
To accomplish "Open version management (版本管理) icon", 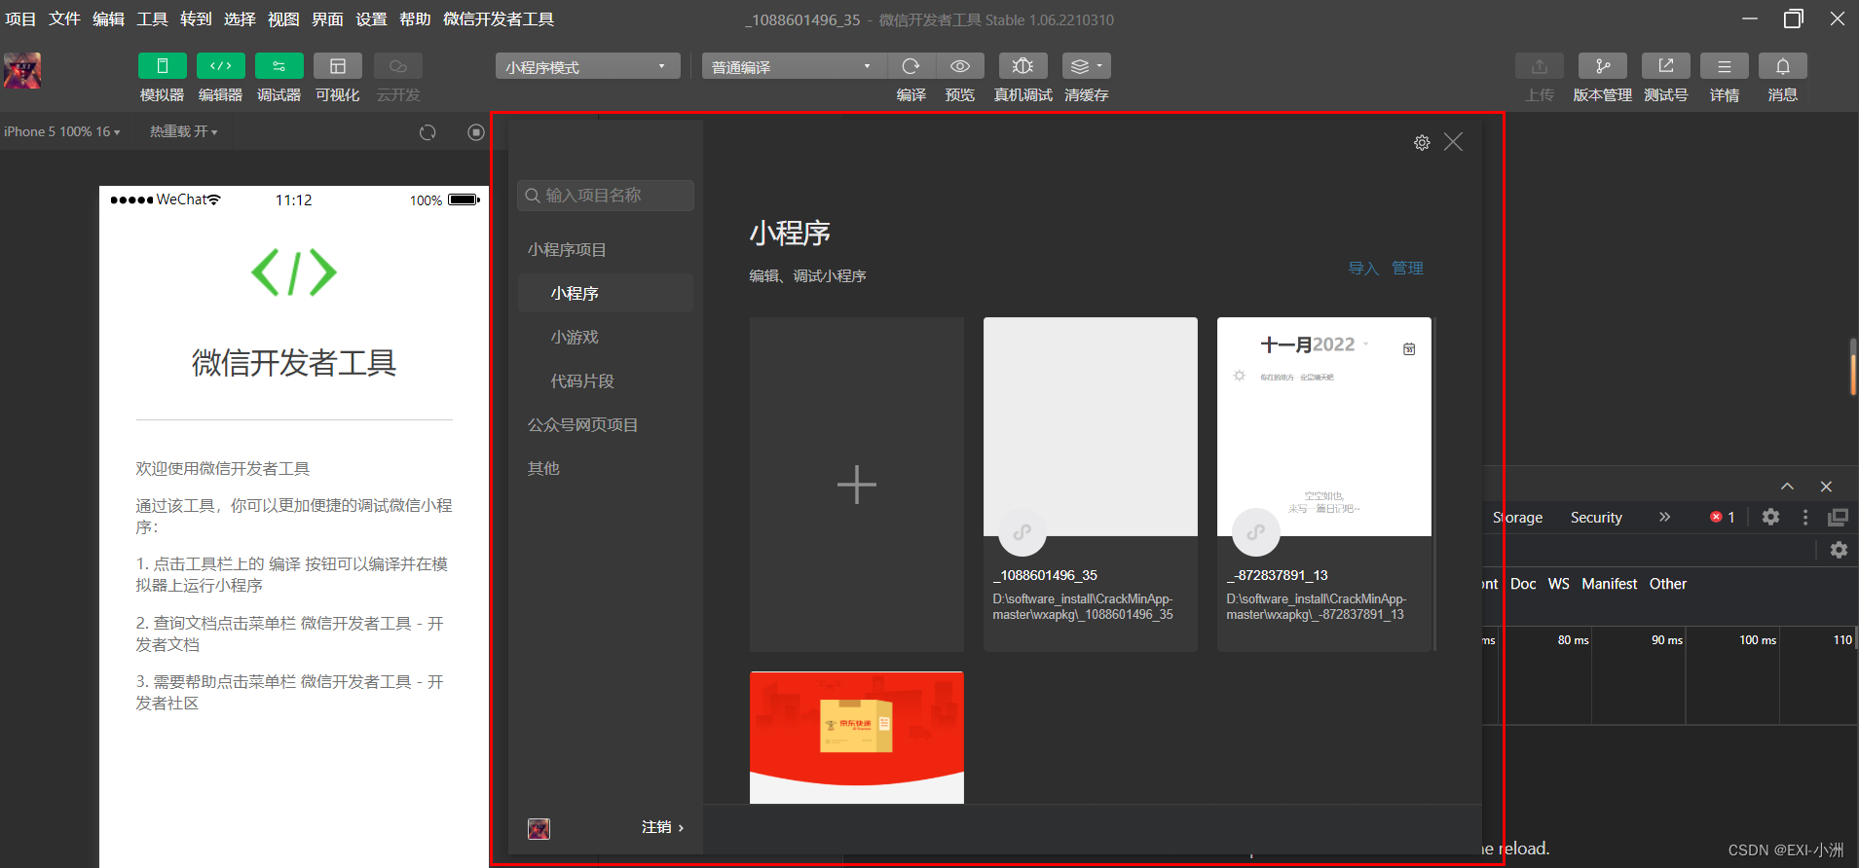I will pyautogui.click(x=1603, y=66).
